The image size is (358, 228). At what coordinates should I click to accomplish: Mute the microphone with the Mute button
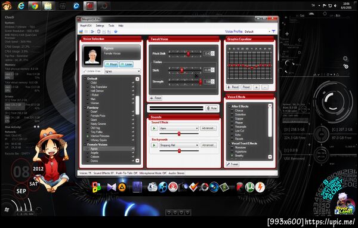point(211,108)
